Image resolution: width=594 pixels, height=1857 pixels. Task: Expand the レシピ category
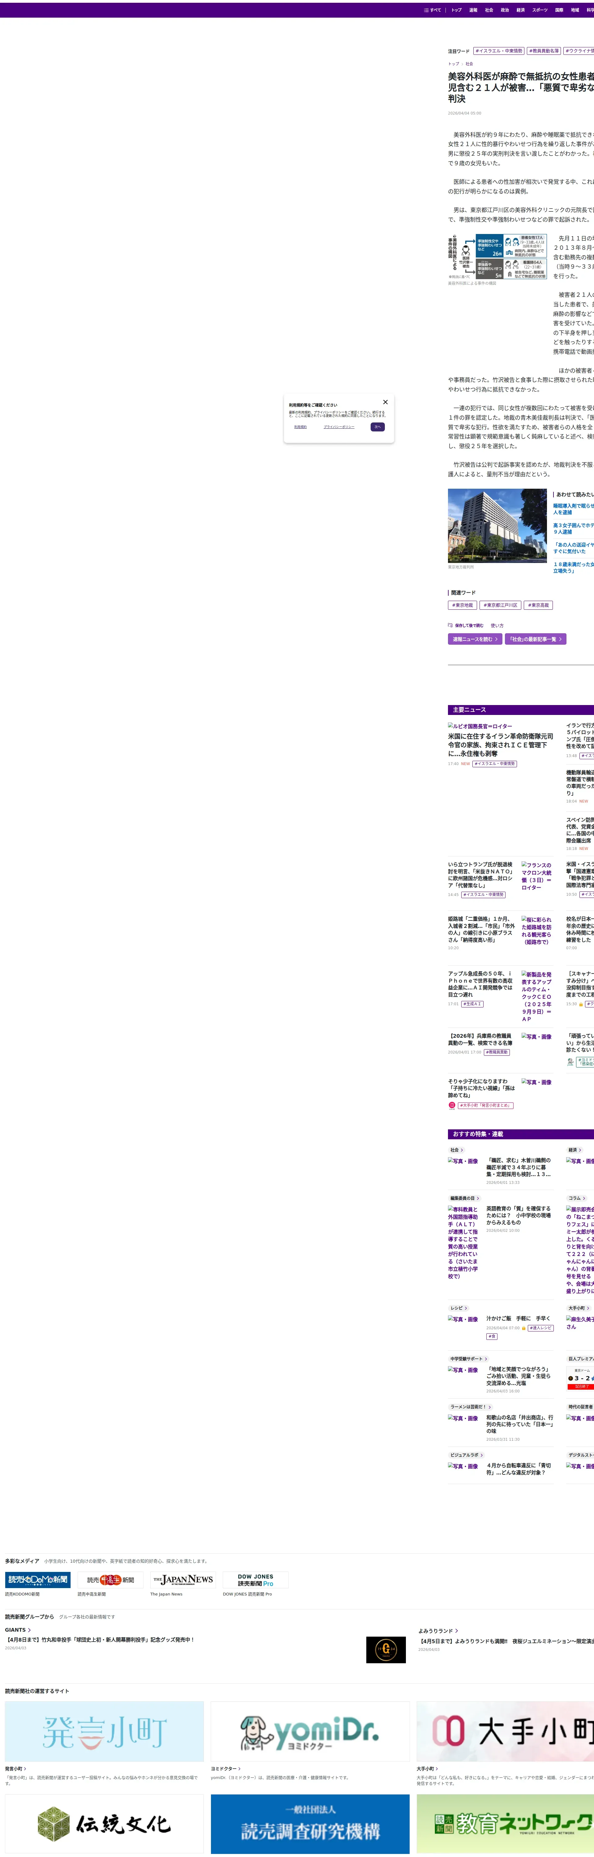[458, 1308]
